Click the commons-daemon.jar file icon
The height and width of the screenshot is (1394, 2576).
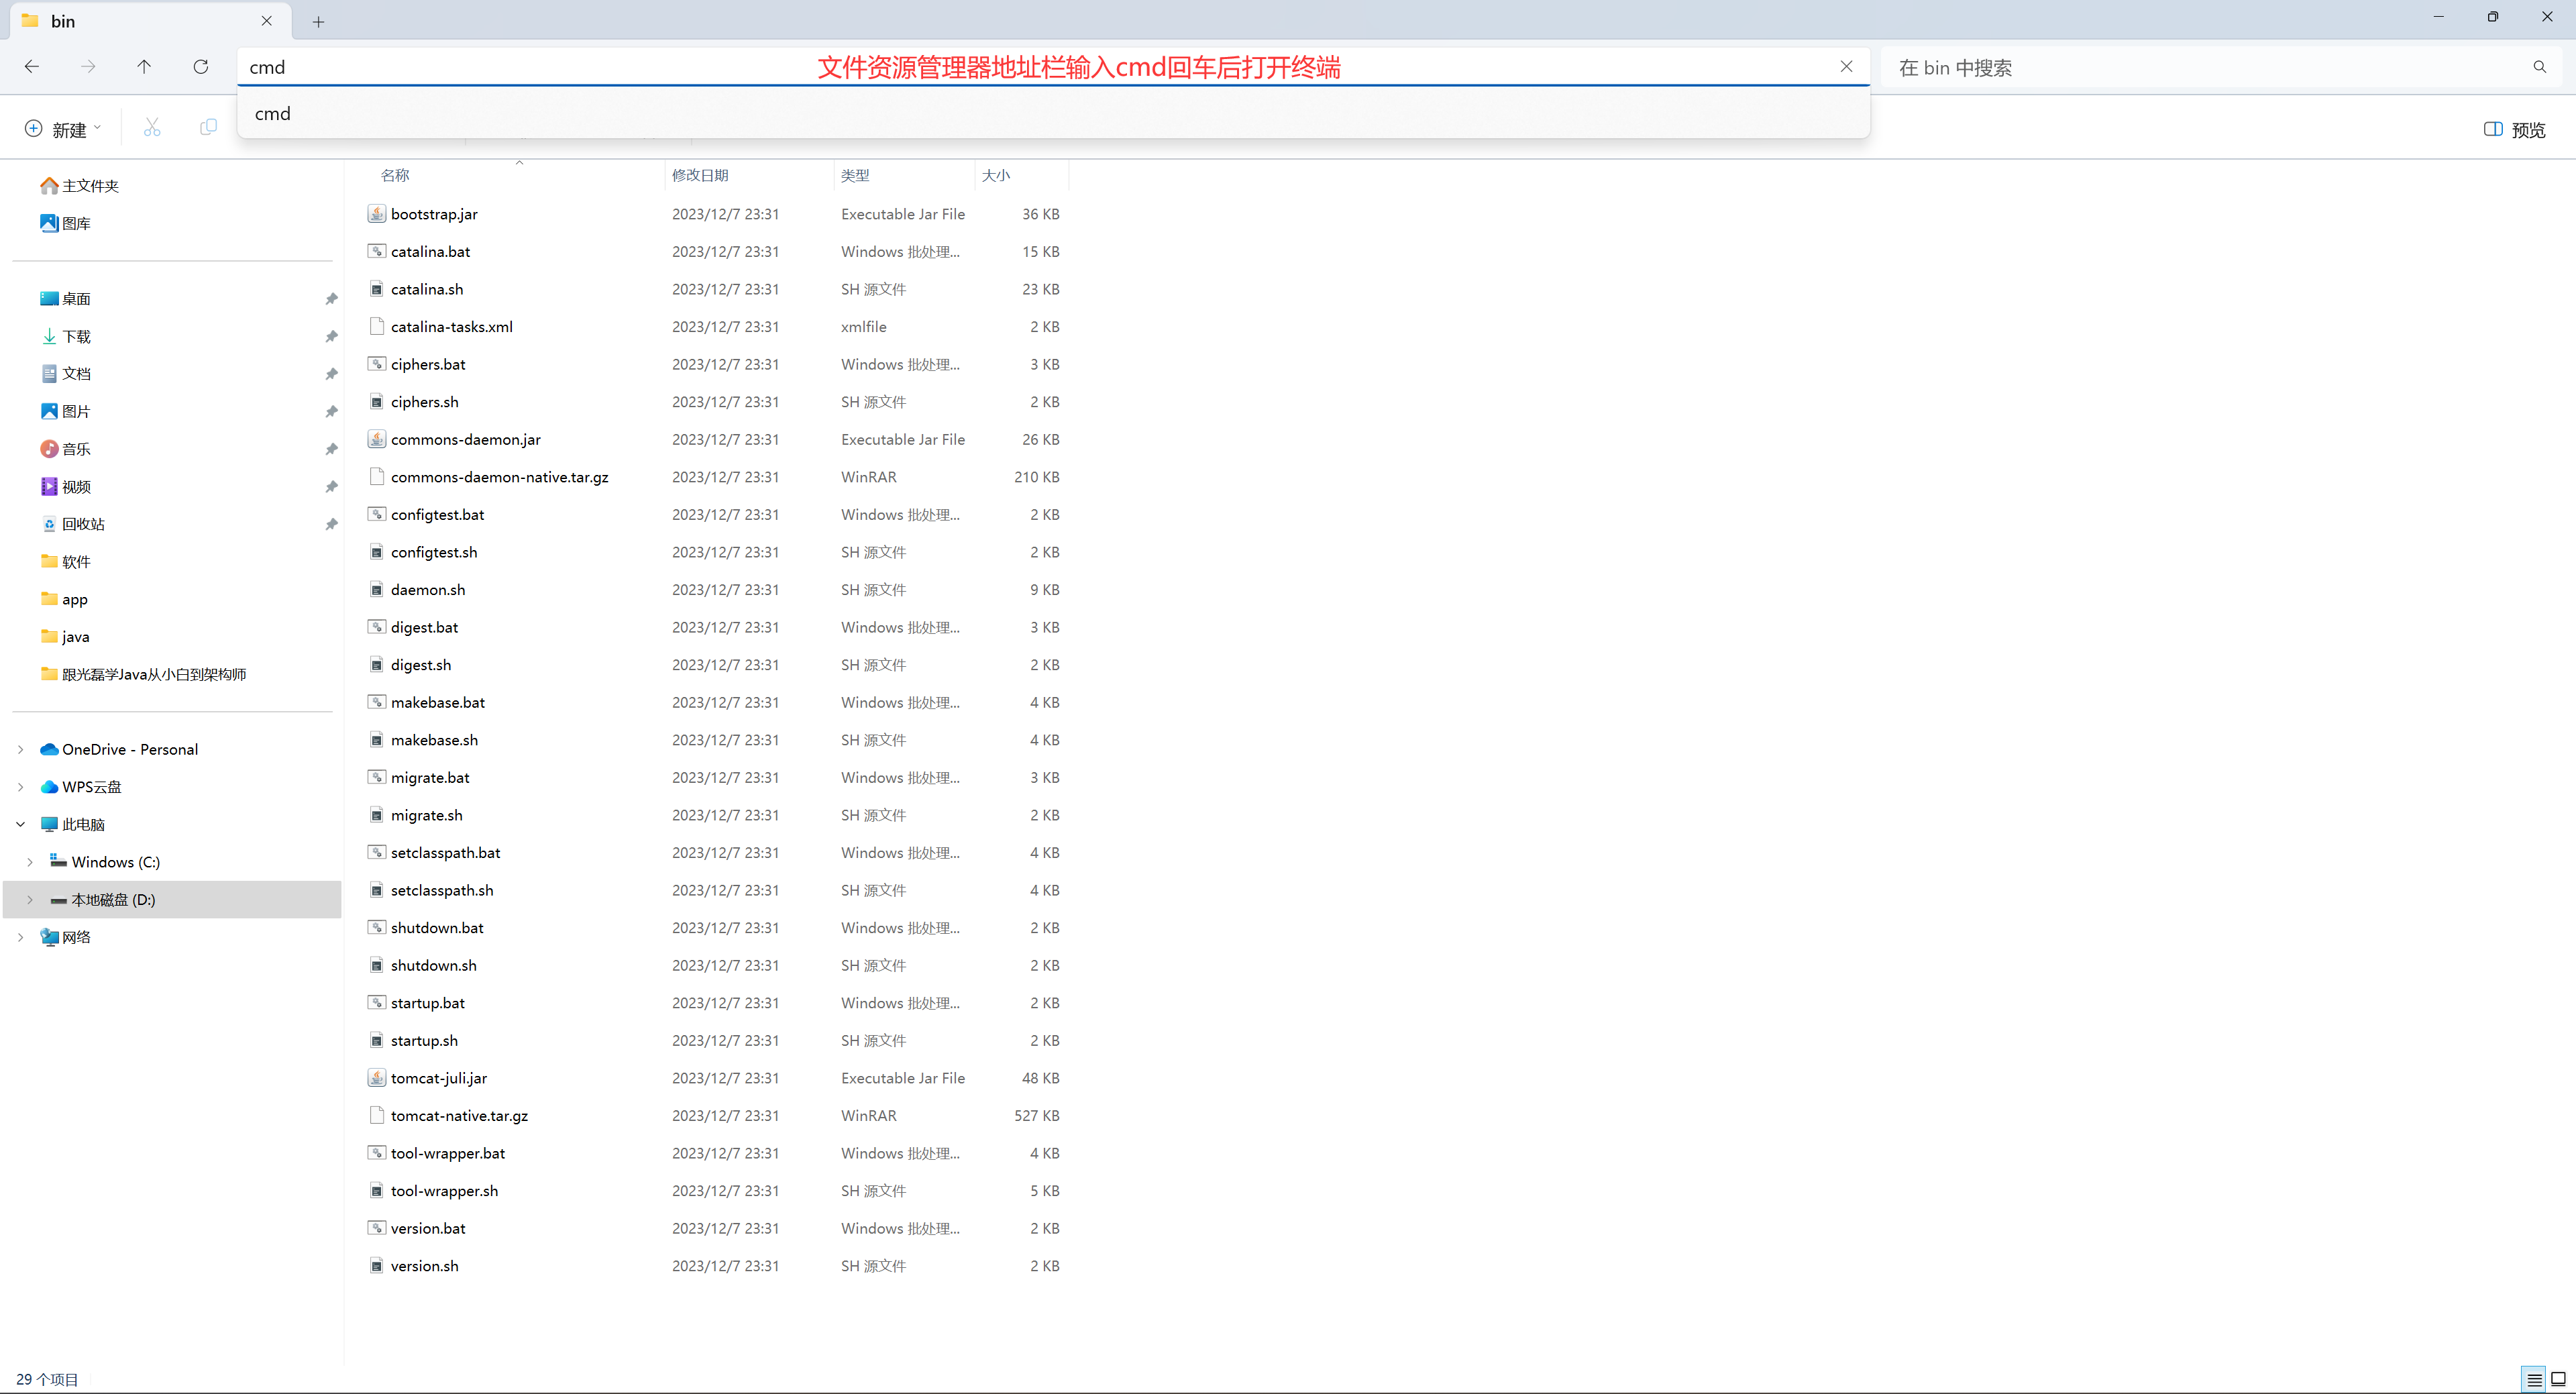(x=377, y=439)
